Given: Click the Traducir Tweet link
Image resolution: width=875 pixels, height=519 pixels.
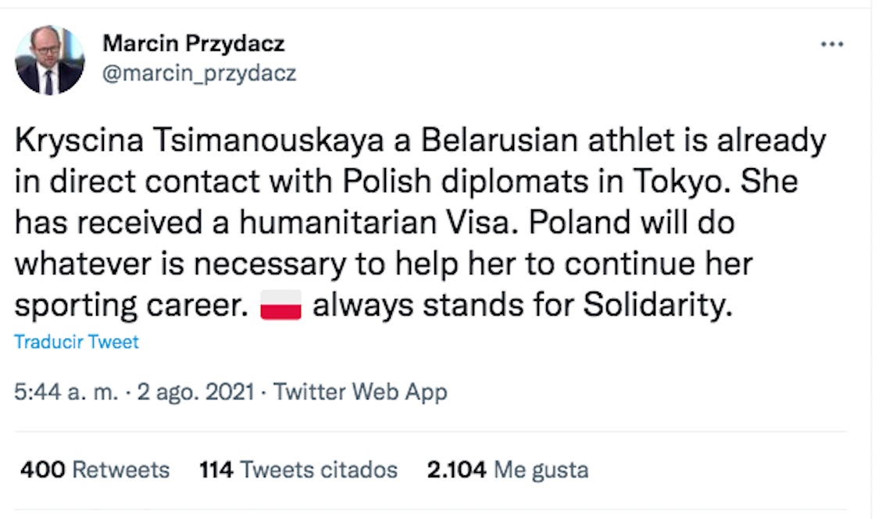Looking at the screenshot, I should 77,342.
